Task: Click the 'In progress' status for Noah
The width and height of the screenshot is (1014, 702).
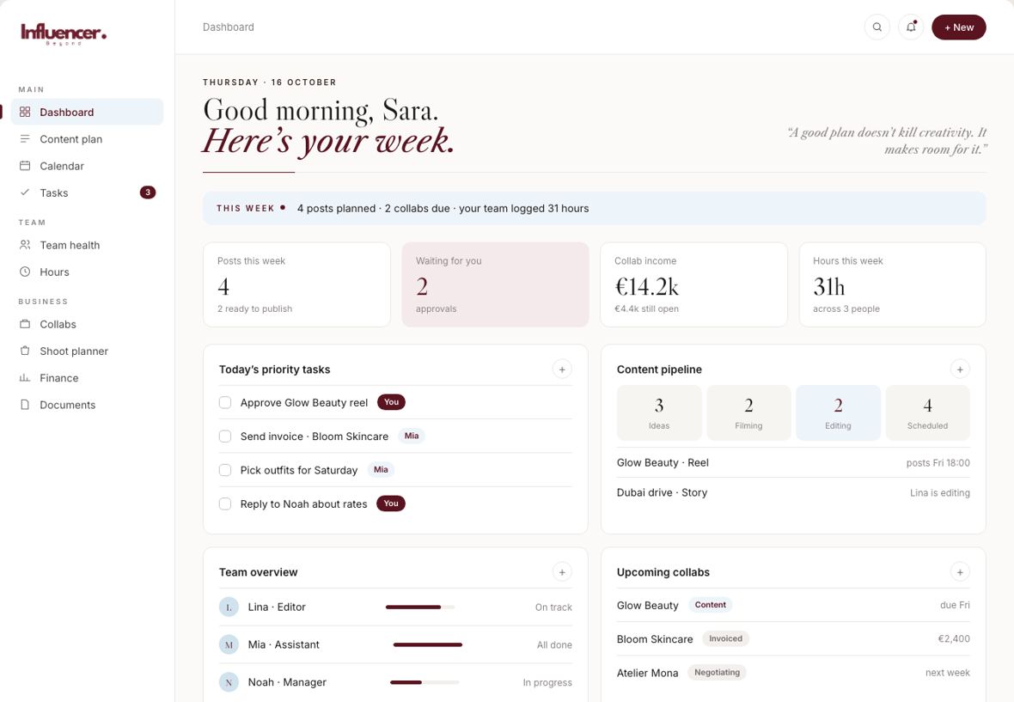Action: coord(547,682)
